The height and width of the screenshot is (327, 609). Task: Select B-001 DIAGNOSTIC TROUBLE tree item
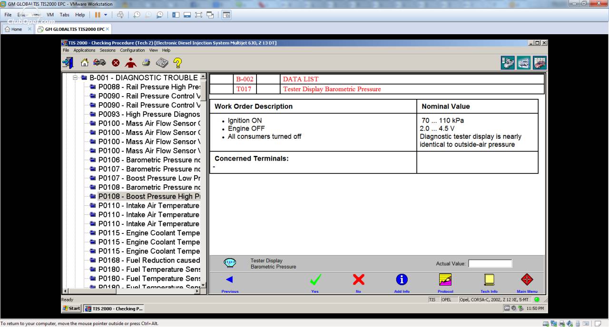(x=143, y=77)
